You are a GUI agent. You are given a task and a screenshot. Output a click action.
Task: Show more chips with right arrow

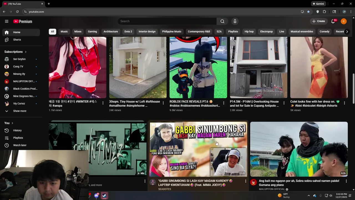pyautogui.click(x=347, y=32)
